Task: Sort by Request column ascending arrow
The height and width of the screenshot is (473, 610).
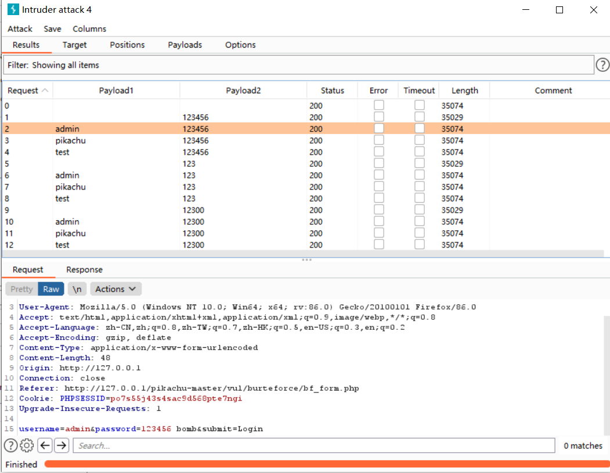Action: tap(45, 90)
